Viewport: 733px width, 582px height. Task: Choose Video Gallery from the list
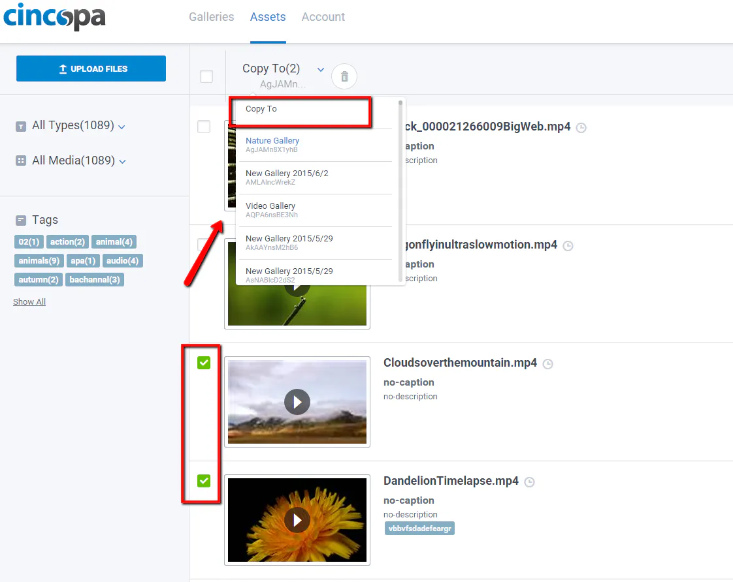316,210
